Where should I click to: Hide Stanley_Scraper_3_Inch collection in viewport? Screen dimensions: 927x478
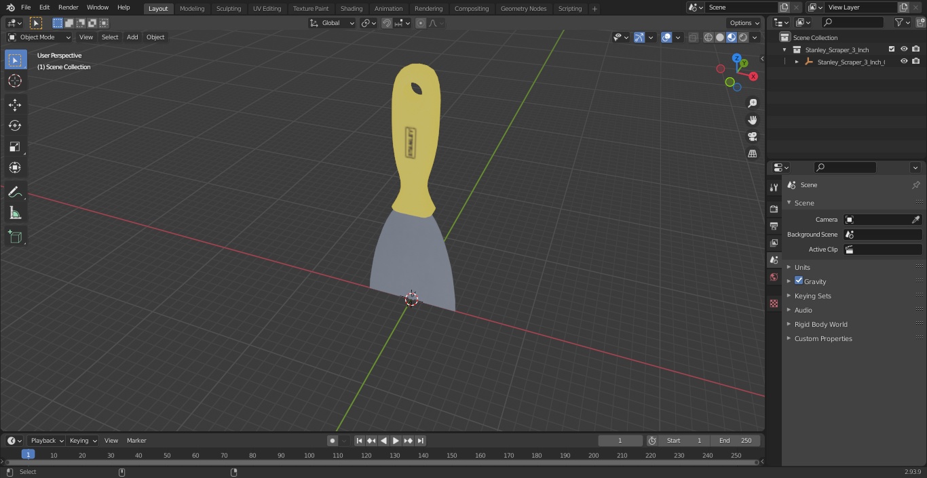coord(904,49)
